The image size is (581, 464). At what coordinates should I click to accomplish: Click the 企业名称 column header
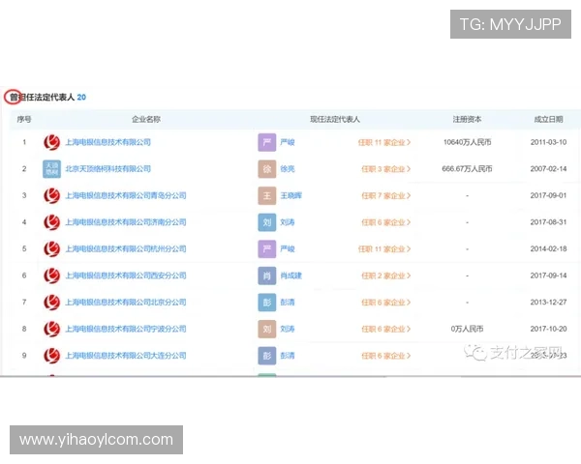point(146,119)
